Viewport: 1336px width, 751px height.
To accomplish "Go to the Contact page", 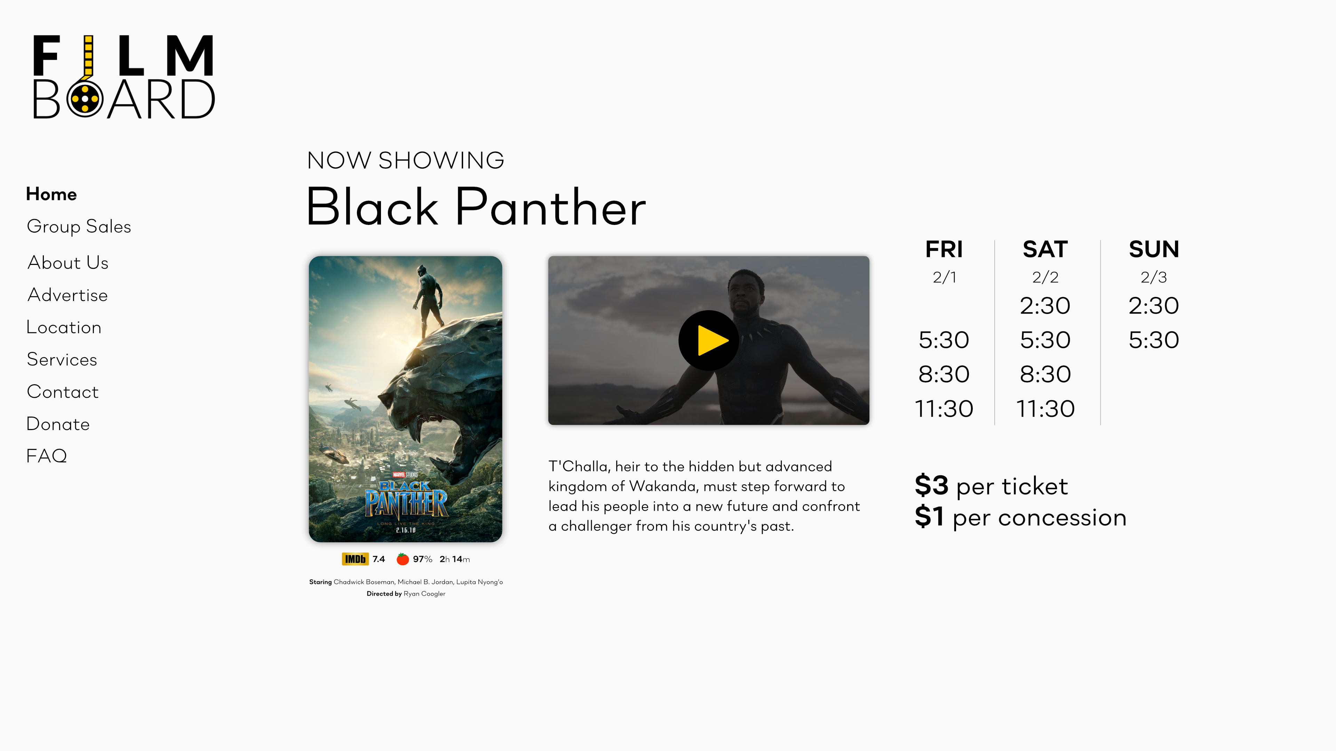I will coord(63,392).
